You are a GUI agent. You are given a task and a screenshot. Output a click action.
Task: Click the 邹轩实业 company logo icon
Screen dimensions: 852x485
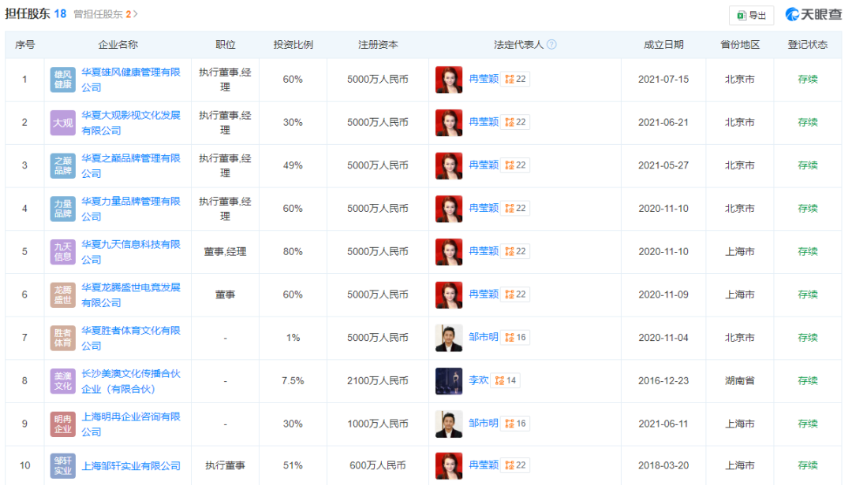[62, 465]
